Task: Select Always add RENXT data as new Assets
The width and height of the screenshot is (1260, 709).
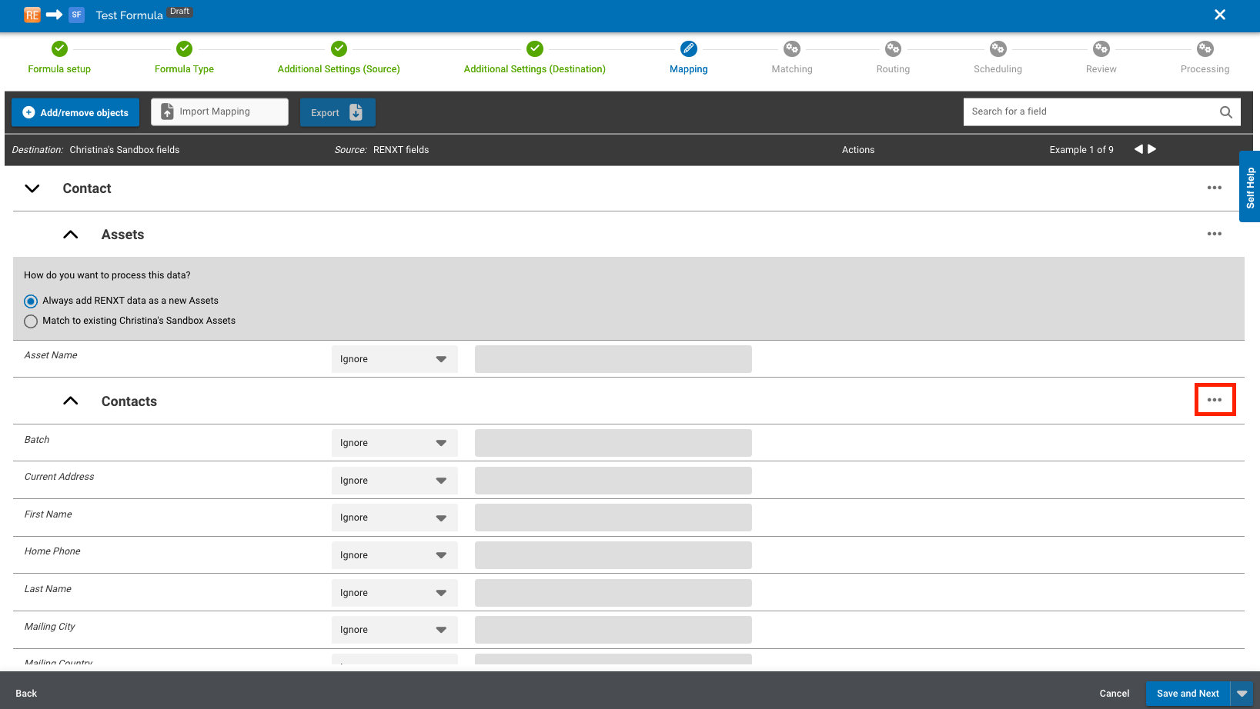Action: tap(31, 301)
